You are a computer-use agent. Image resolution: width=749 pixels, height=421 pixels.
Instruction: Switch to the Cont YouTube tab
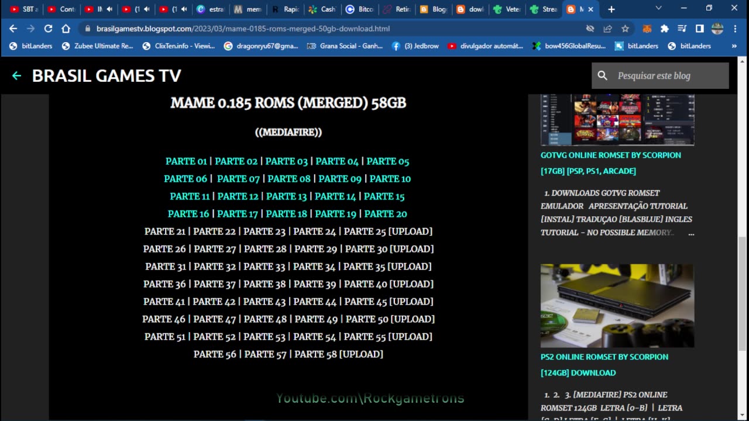[x=61, y=9]
